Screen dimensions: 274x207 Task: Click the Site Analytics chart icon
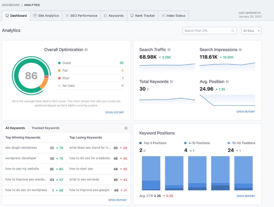pyautogui.click(x=35, y=15)
